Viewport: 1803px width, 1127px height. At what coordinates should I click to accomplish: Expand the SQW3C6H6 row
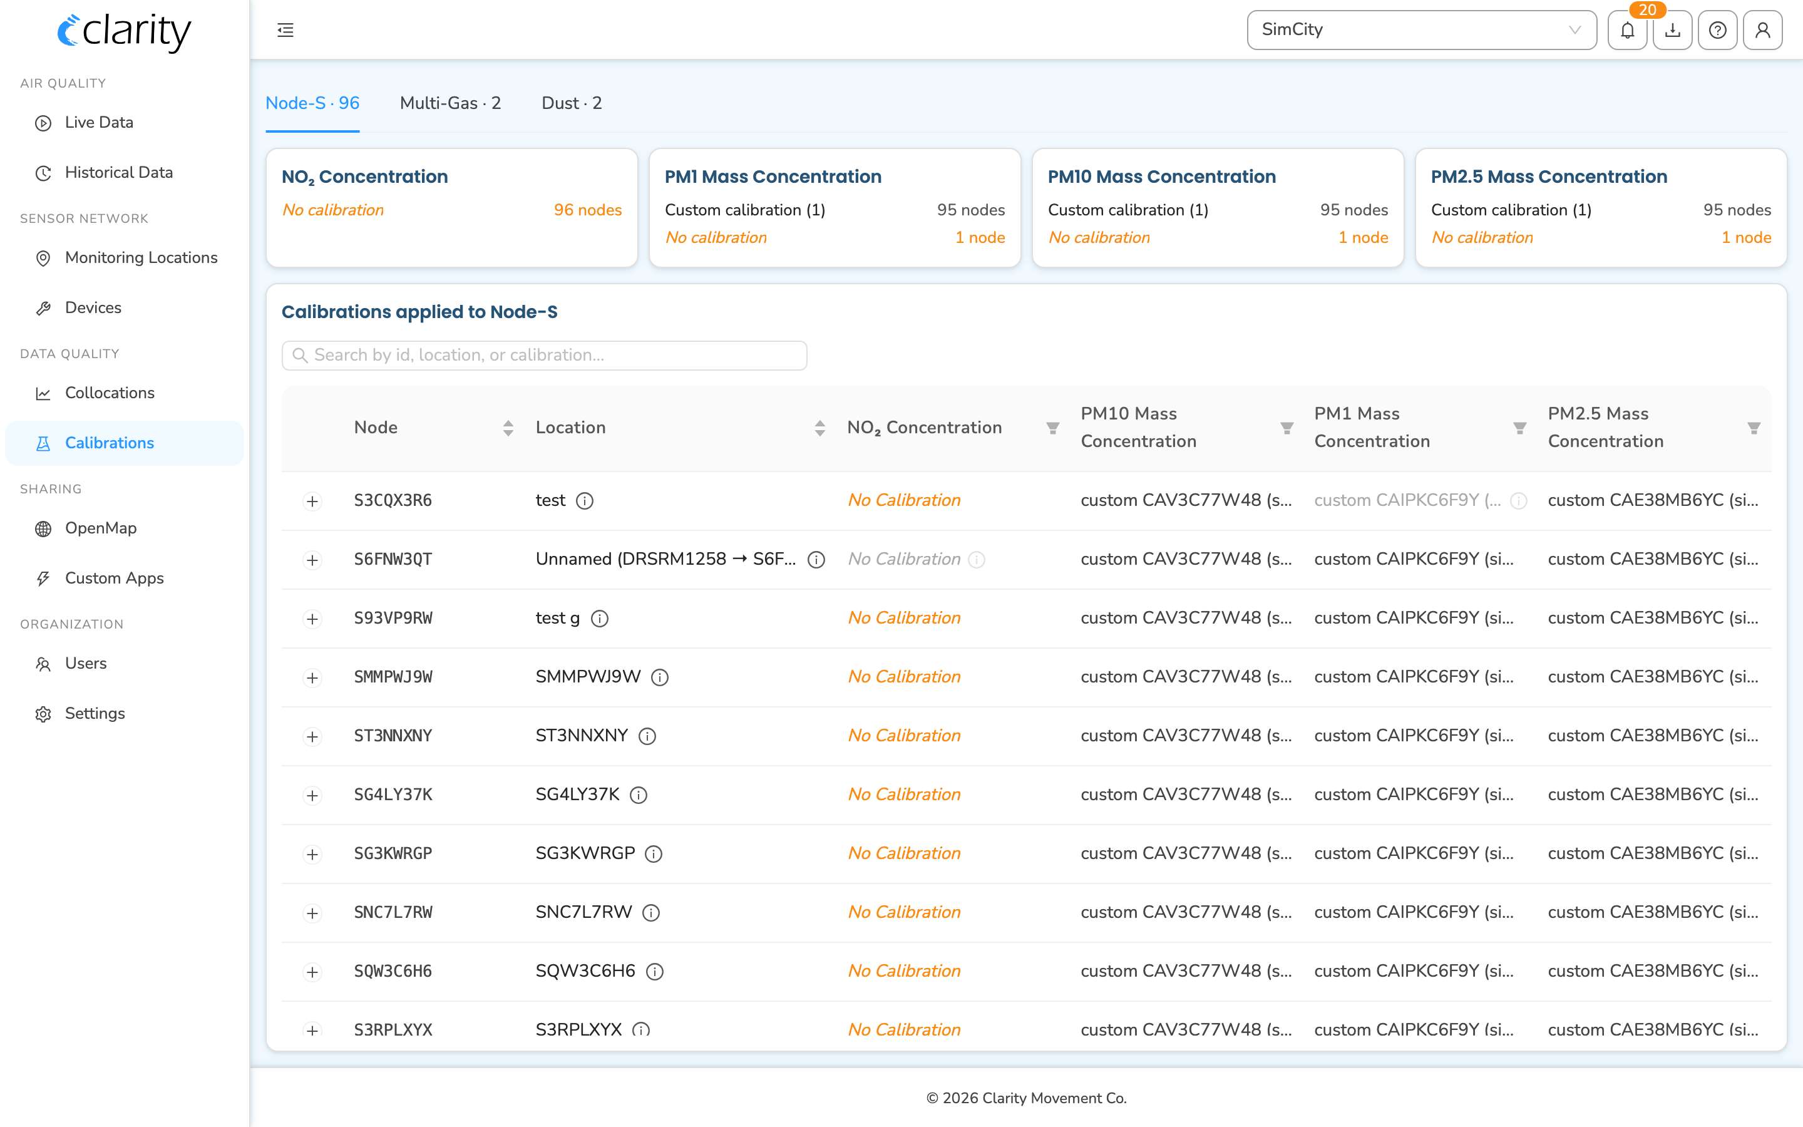[x=312, y=972]
